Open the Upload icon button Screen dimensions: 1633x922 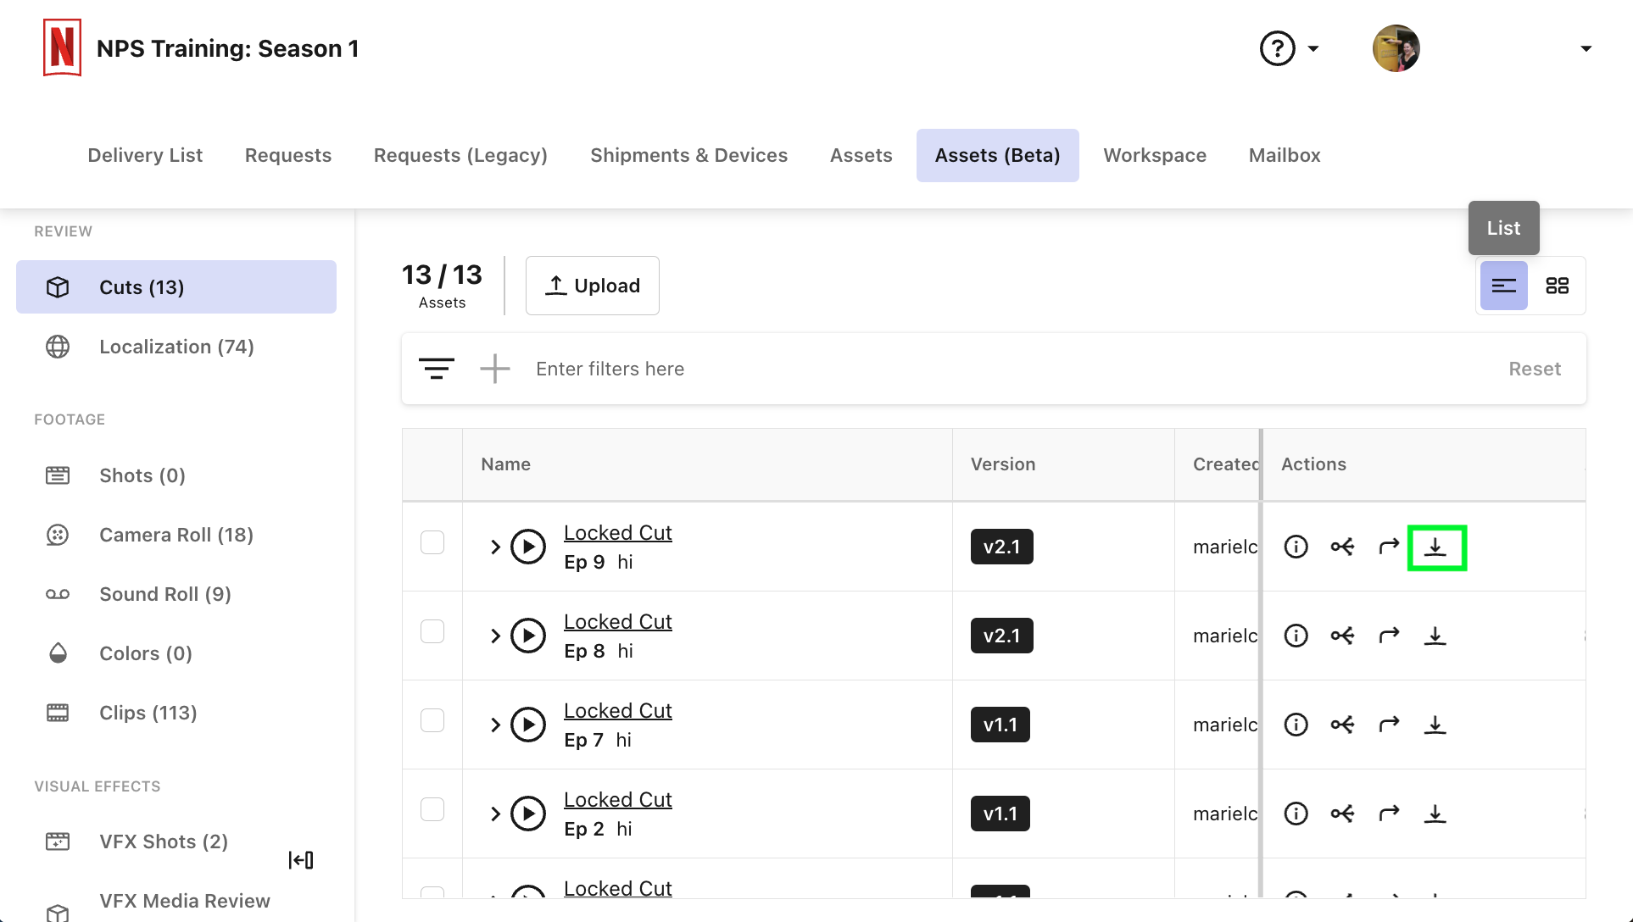click(555, 285)
